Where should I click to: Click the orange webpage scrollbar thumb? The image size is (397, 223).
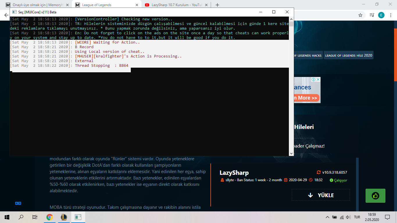pos(396,55)
